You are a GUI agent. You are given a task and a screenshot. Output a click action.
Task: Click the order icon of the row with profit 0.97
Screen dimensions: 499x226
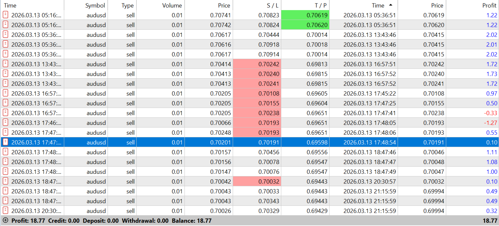[x=6, y=93]
